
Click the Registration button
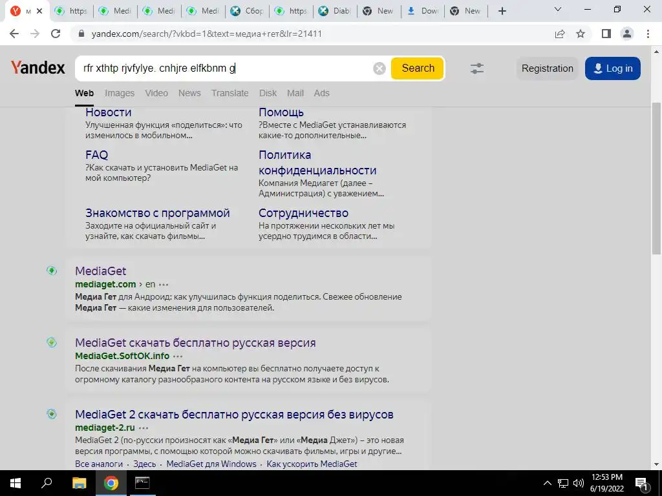tap(548, 68)
